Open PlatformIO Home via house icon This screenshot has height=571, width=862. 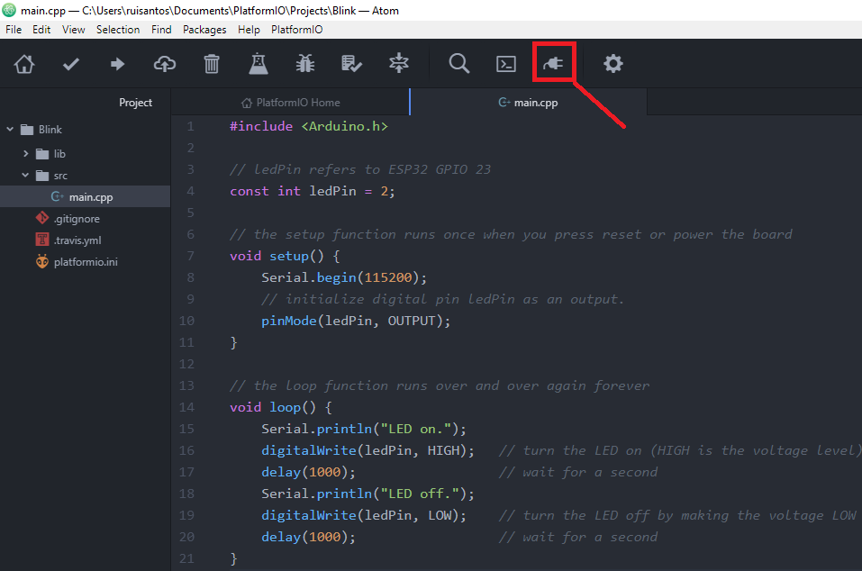point(24,64)
